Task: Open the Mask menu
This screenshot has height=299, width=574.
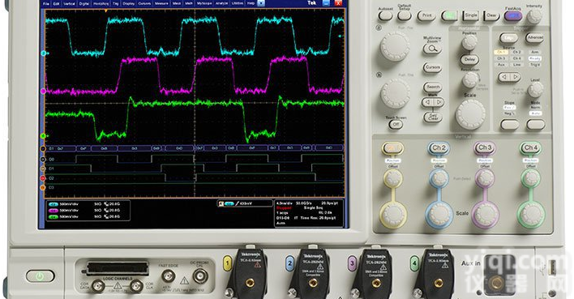Action: pyautogui.click(x=177, y=4)
